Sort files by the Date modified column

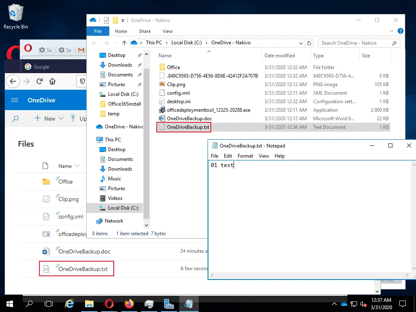tap(279, 56)
